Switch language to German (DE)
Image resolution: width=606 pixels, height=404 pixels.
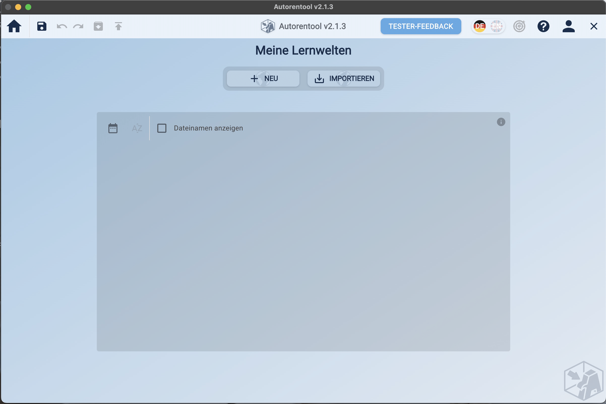(x=479, y=26)
